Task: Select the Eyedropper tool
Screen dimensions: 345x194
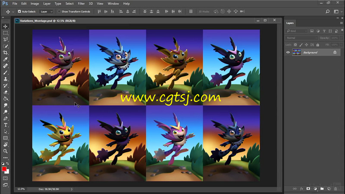Action: tap(5, 59)
